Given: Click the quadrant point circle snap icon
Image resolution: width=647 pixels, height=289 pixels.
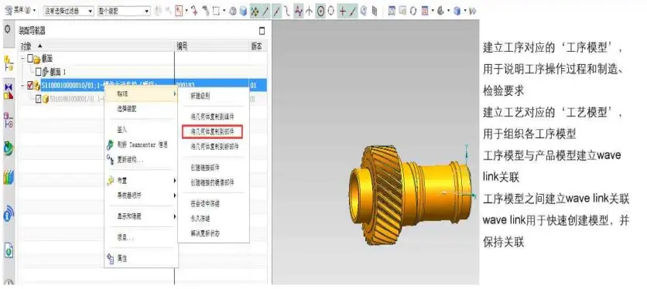Looking at the screenshot, I should pyautogui.click(x=331, y=11).
